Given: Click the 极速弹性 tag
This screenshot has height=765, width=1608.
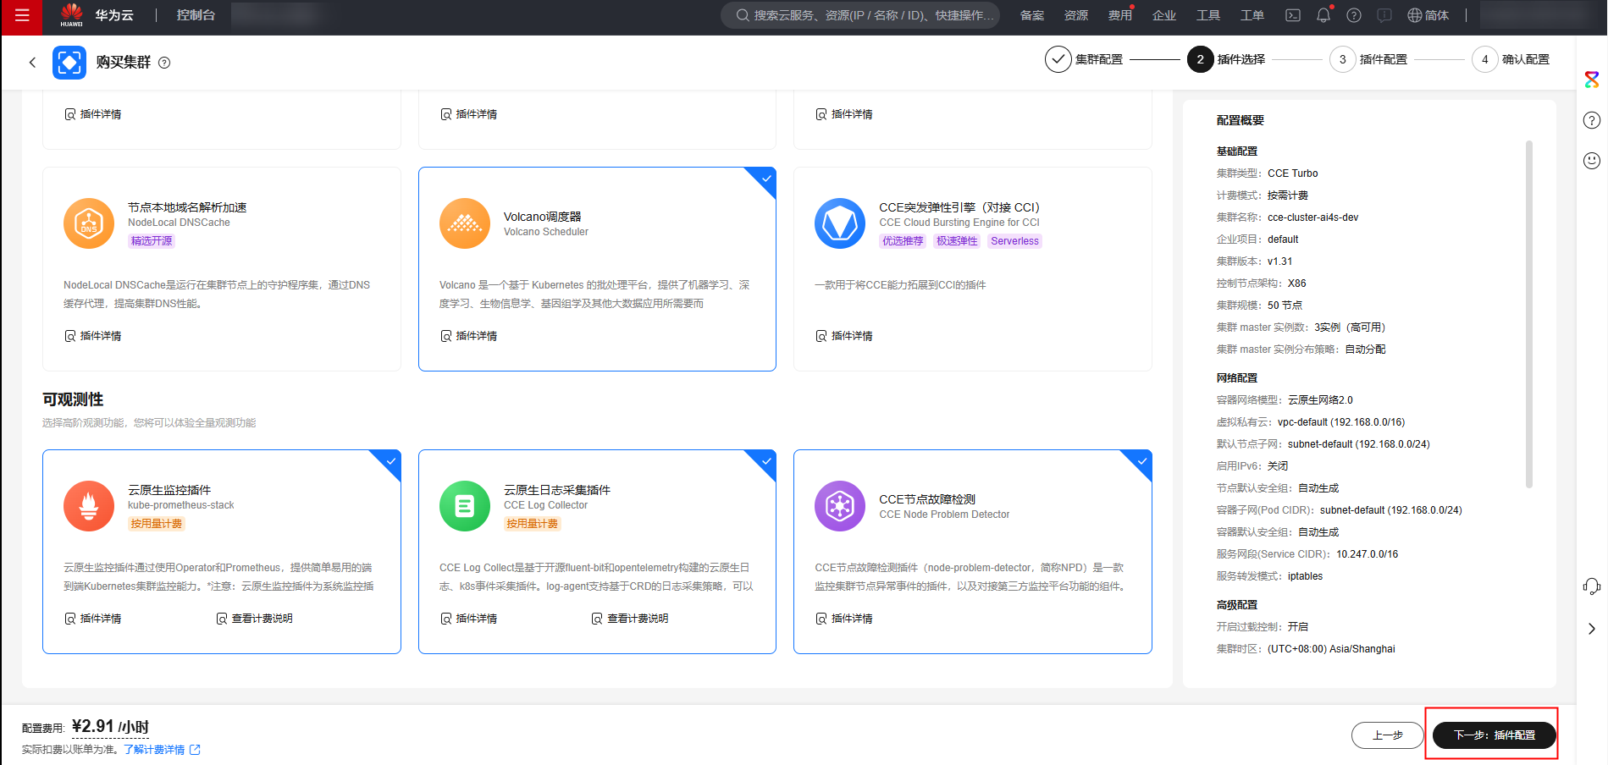Looking at the screenshot, I should (x=957, y=241).
